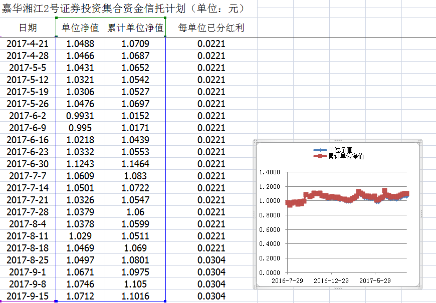Click the date cell 2017-4-21
This screenshot has height=303, width=436.
point(28,44)
